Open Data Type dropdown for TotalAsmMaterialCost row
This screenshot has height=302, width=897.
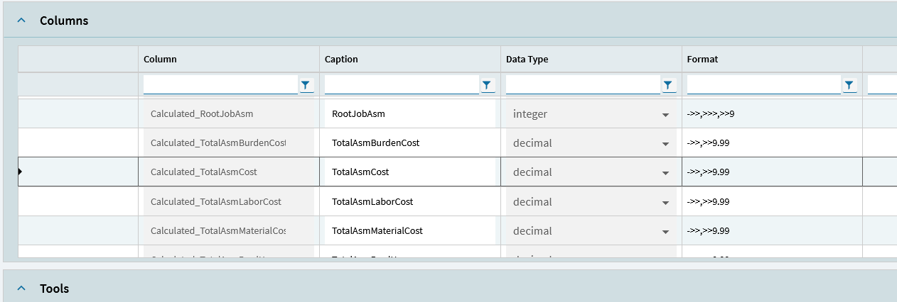(665, 231)
